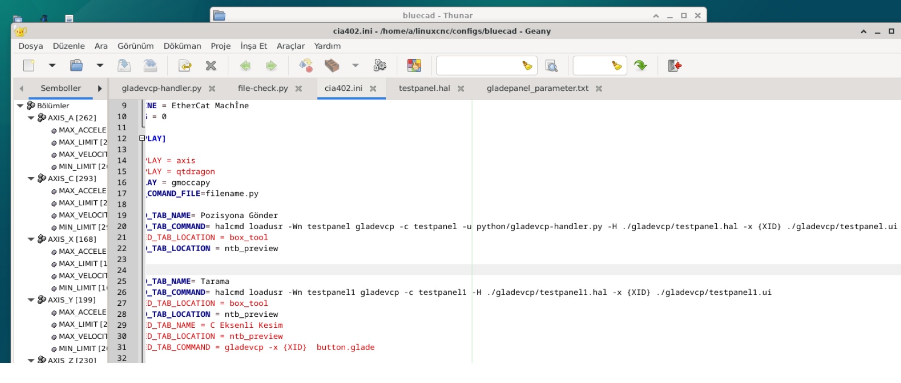Image resolution: width=901 pixels, height=383 pixels.
Task: Open the build options dropdown arrow
Action: 355,66
